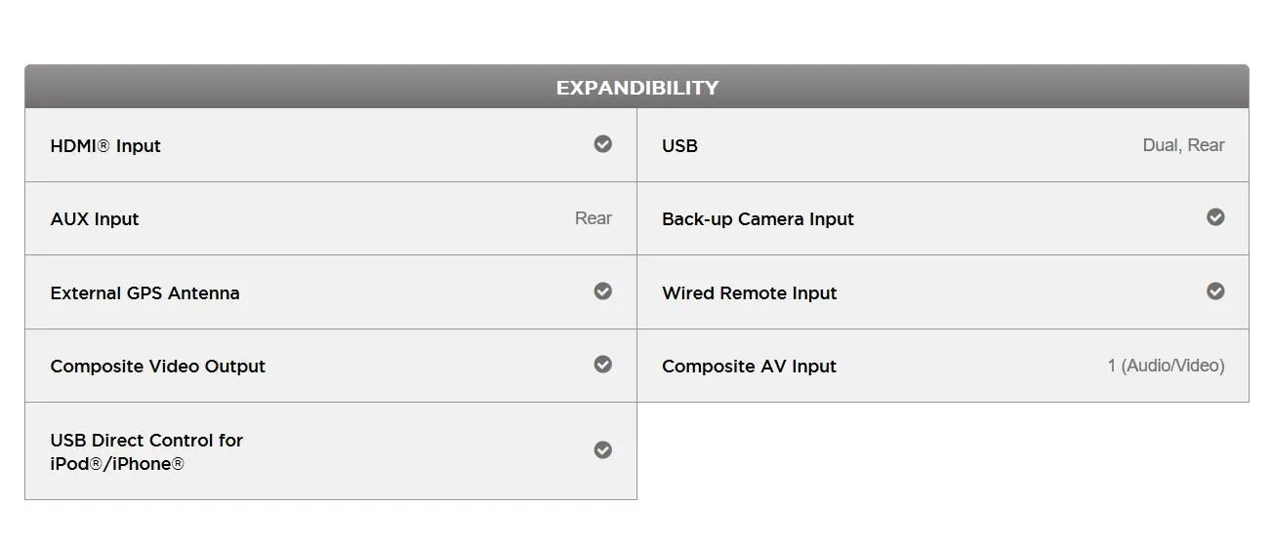Image resolution: width=1271 pixels, height=543 pixels.
Task: Select the External GPS Antenna label
Action: [x=144, y=293]
